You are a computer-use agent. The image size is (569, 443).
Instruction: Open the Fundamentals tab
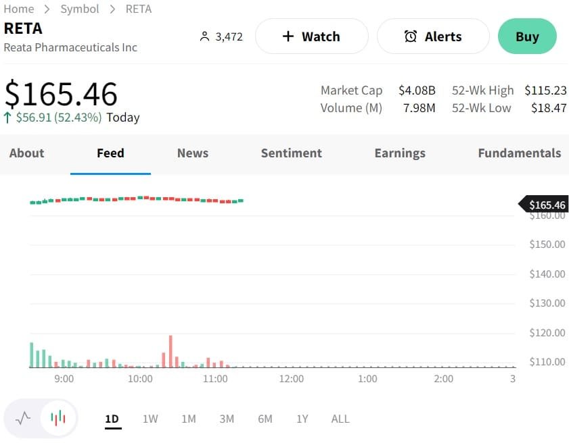[x=519, y=153]
